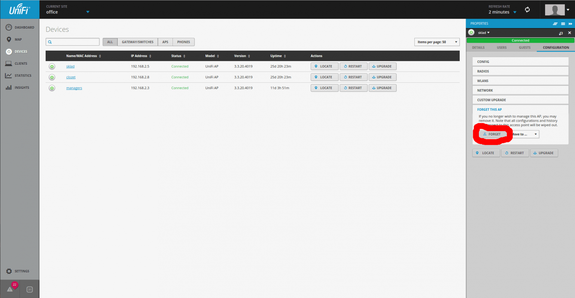Click the UniFi logo
This screenshot has height=298, width=575.
[x=19, y=9]
